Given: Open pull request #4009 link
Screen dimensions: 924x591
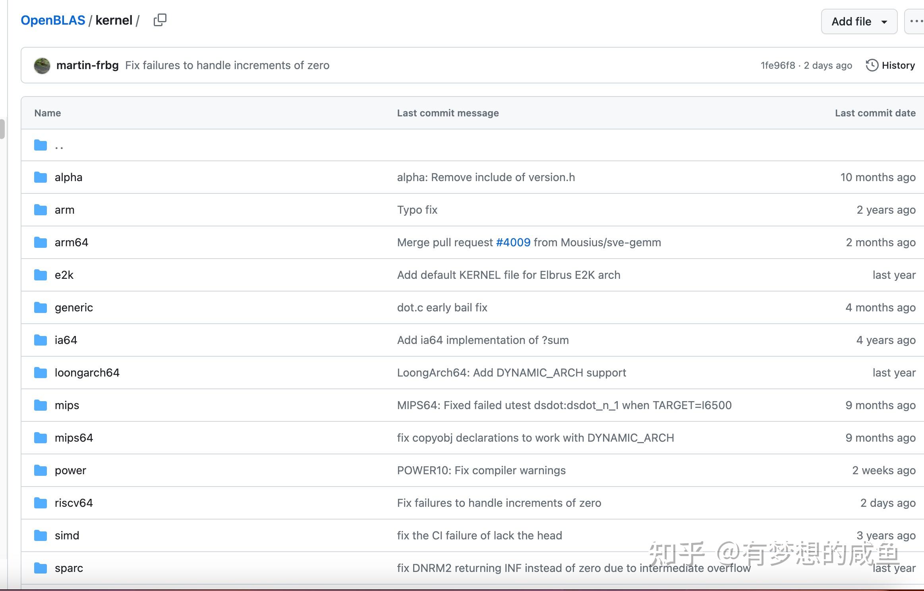Looking at the screenshot, I should click(x=513, y=242).
